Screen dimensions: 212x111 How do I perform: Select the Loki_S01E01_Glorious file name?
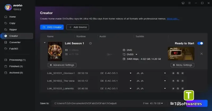point(61,73)
